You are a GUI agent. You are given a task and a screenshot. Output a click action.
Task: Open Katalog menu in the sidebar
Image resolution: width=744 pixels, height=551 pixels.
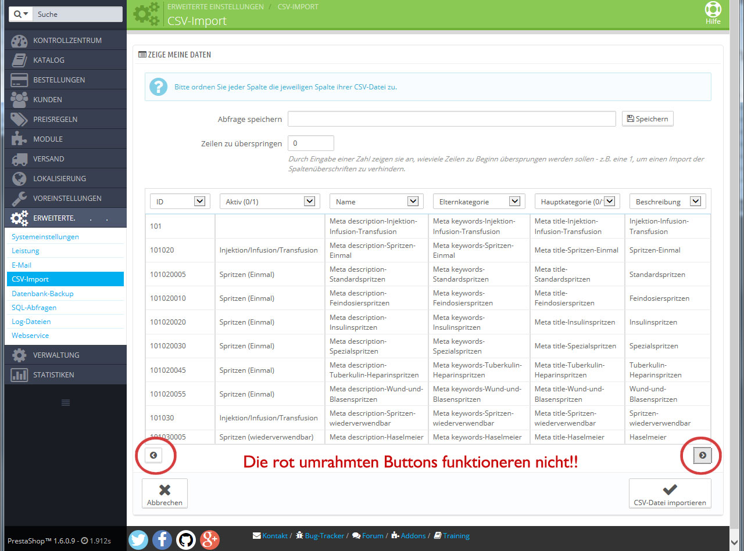(x=66, y=60)
